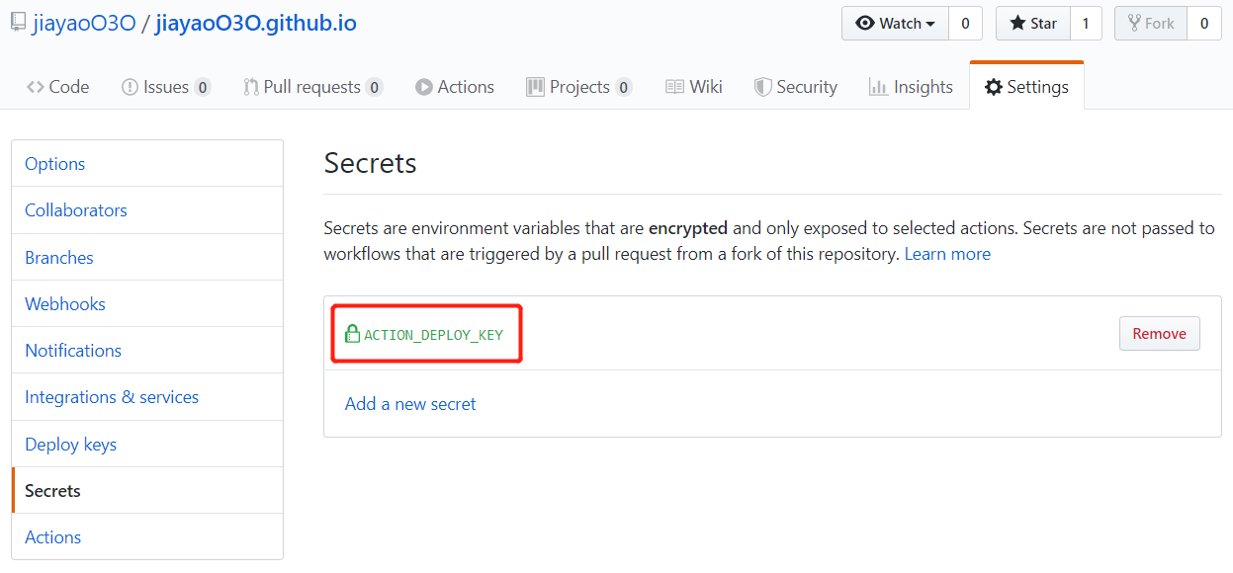Viewport: 1233px width, 573px height.
Task: Click Add a new secret link
Action: pyautogui.click(x=410, y=404)
